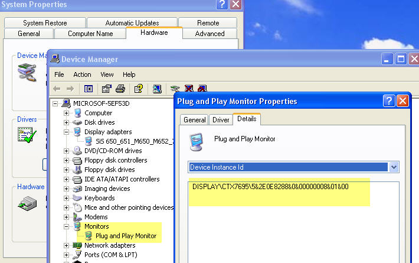The image size is (419, 263).
Task: Click the Computer category icon
Action: 77,113
